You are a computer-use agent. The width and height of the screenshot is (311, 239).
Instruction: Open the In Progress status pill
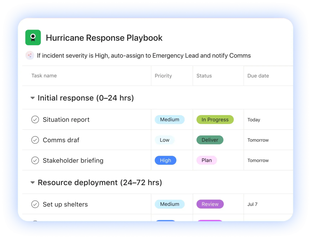click(215, 120)
